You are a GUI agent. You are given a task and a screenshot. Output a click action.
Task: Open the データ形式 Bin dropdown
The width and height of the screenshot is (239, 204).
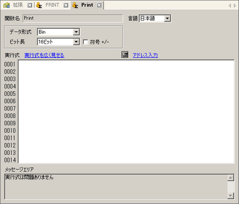[76, 32]
